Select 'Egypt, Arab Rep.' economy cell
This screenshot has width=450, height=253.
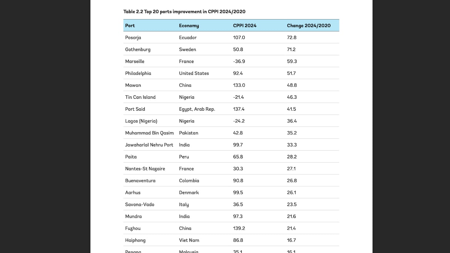(x=197, y=109)
